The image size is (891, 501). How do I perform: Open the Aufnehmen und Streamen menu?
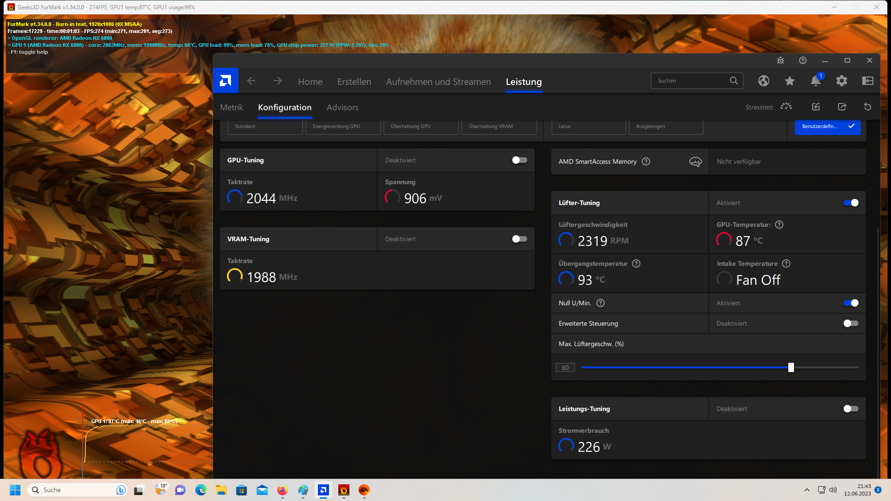point(438,82)
